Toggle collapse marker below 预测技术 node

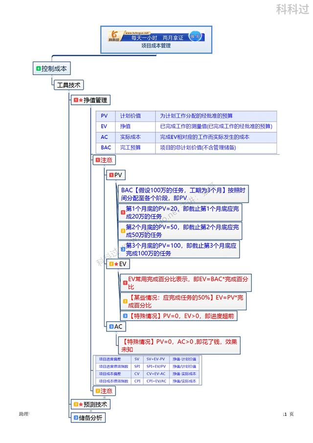pyautogui.click(x=91, y=411)
